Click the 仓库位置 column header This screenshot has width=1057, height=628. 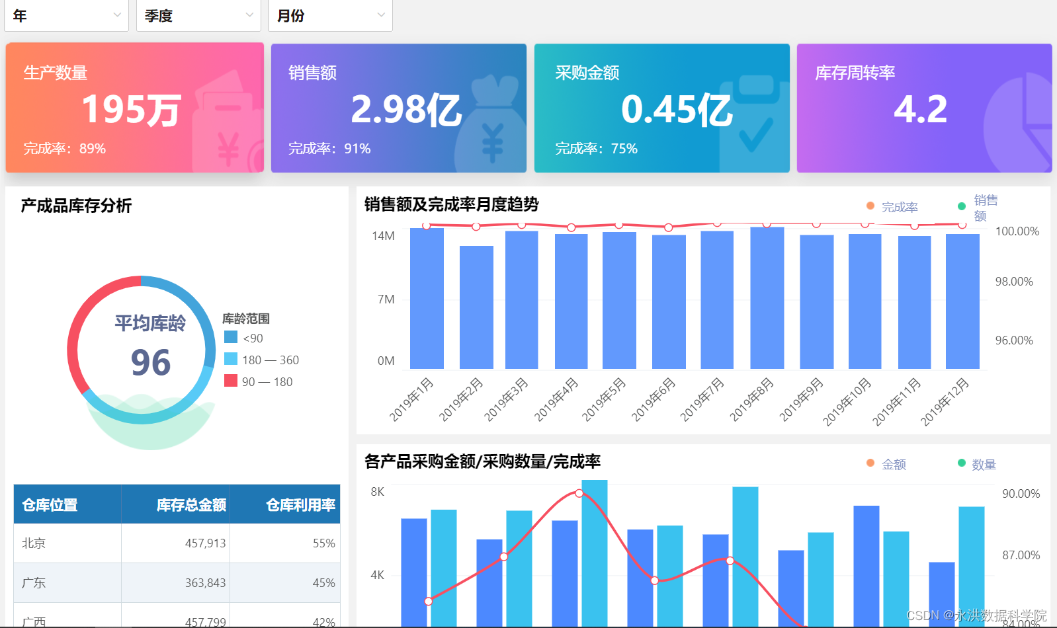67,504
